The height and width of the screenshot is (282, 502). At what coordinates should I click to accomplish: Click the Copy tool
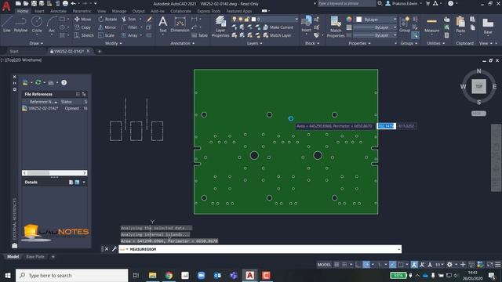(82, 27)
